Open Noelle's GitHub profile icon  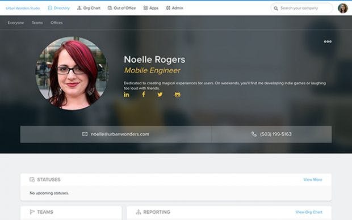coord(177,95)
